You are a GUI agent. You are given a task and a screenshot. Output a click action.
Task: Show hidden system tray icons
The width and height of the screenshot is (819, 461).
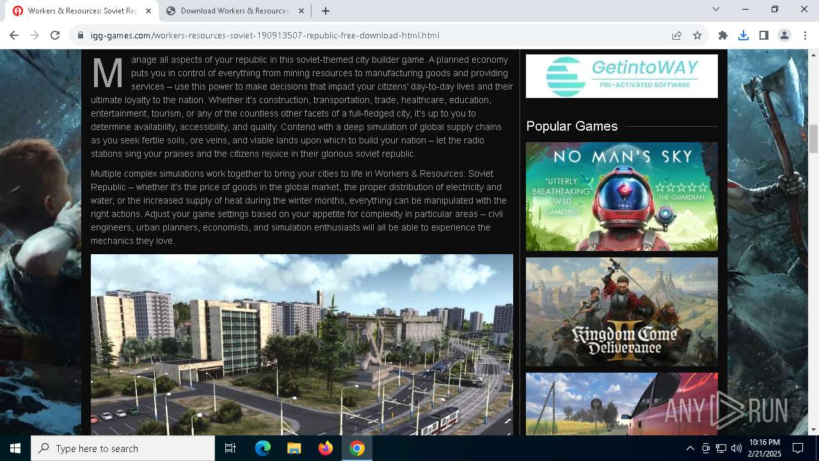coord(690,448)
